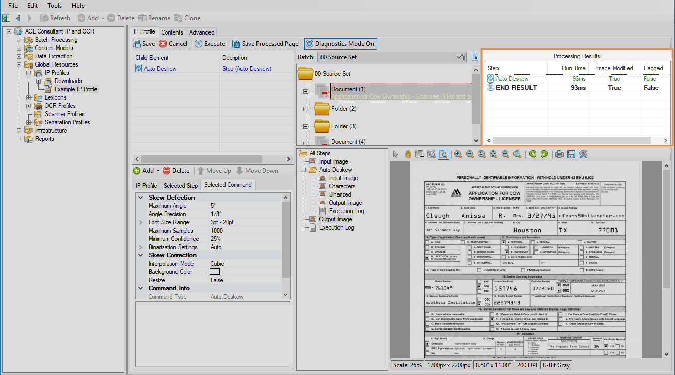Expand the Batch Processing tree node

pyautogui.click(x=19, y=40)
